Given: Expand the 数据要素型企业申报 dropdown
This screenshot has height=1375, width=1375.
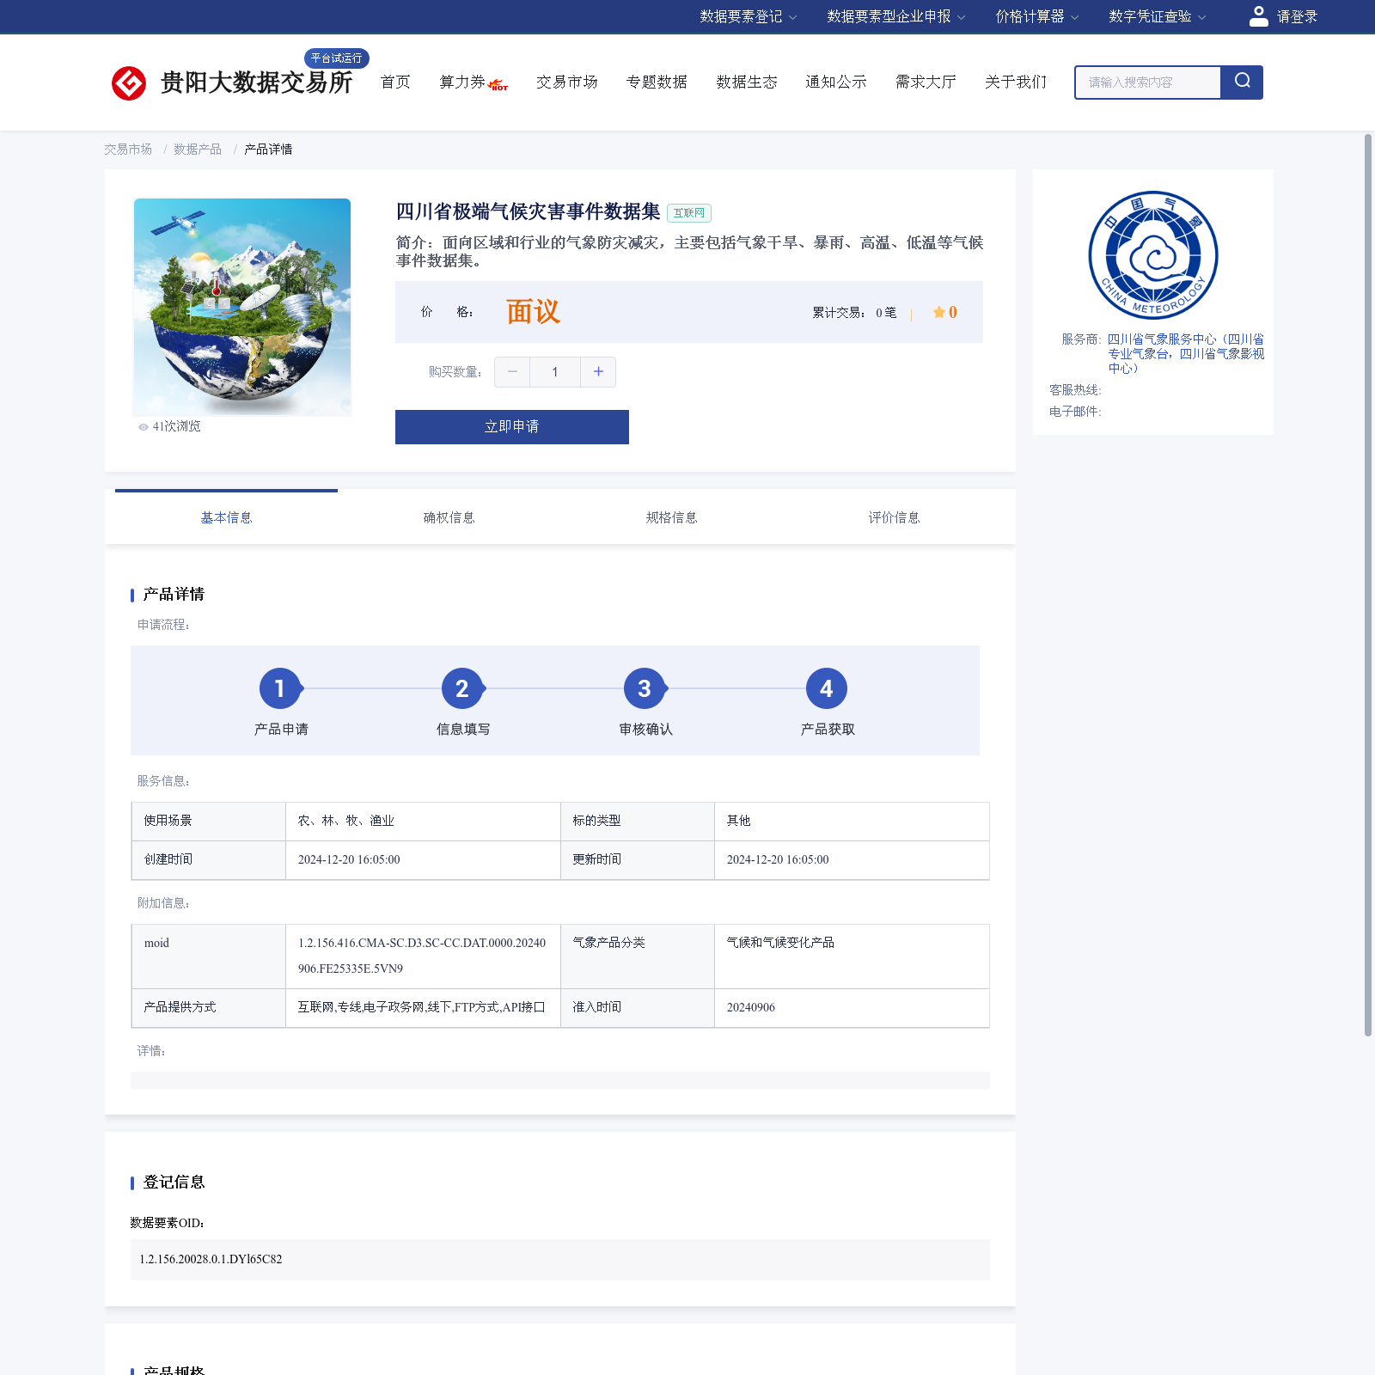Looking at the screenshot, I should click(896, 16).
